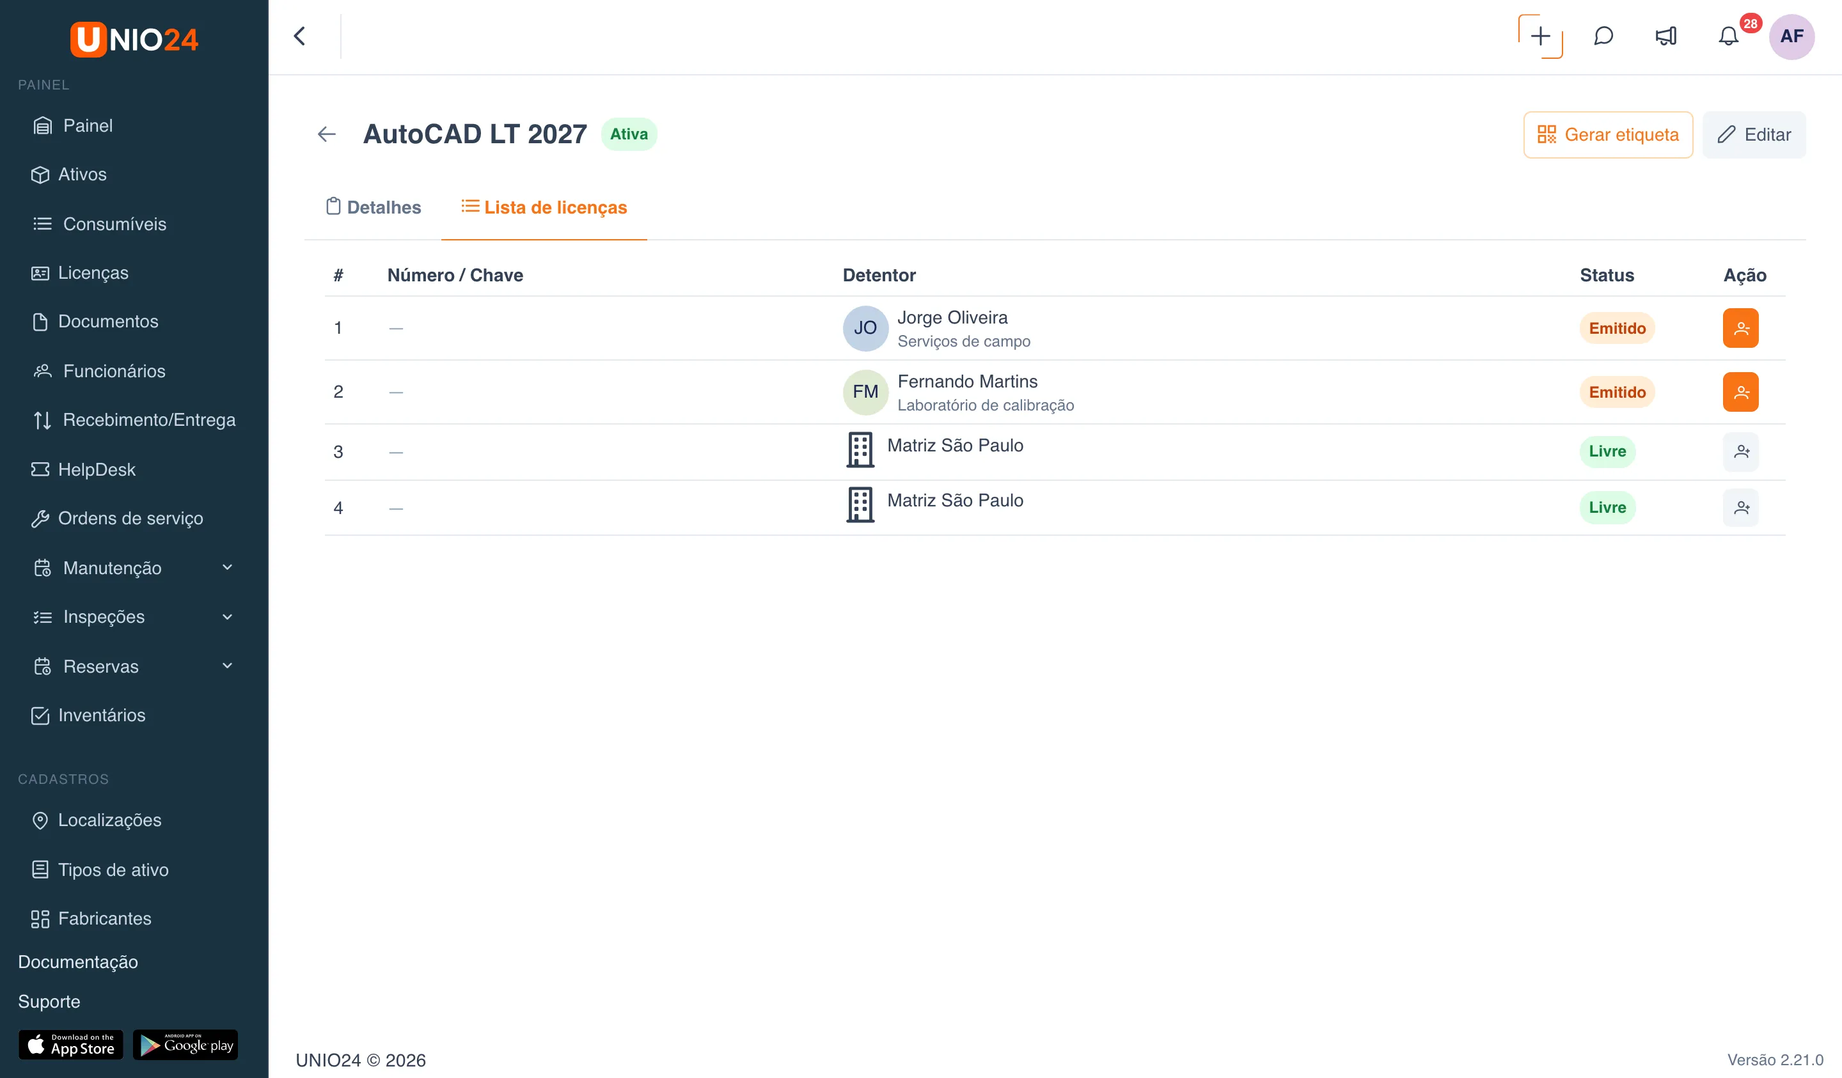Open Recebimento/Entrega in the sidebar
Image resolution: width=1842 pixels, height=1078 pixels.
point(134,420)
